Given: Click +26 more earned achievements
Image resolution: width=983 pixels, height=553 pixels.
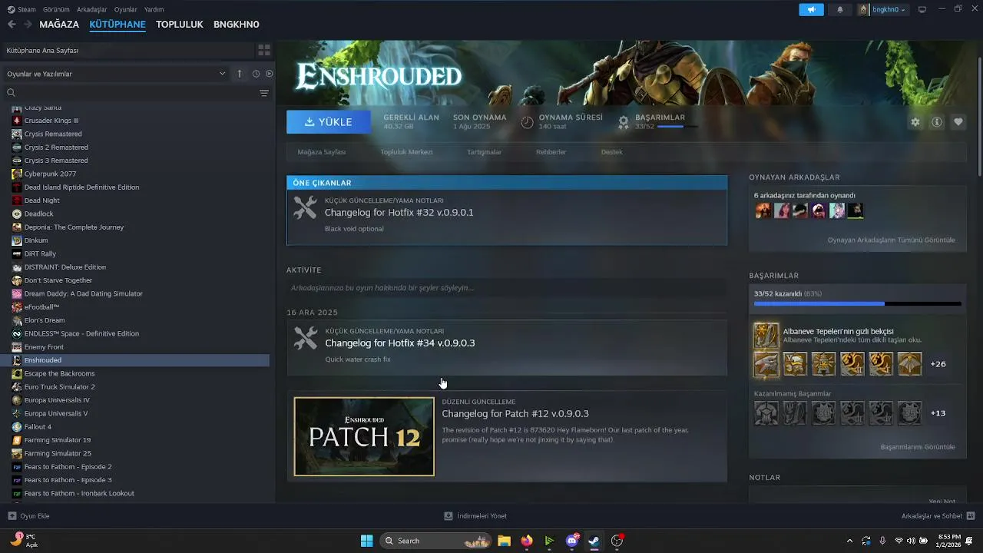Looking at the screenshot, I should pyautogui.click(x=938, y=364).
